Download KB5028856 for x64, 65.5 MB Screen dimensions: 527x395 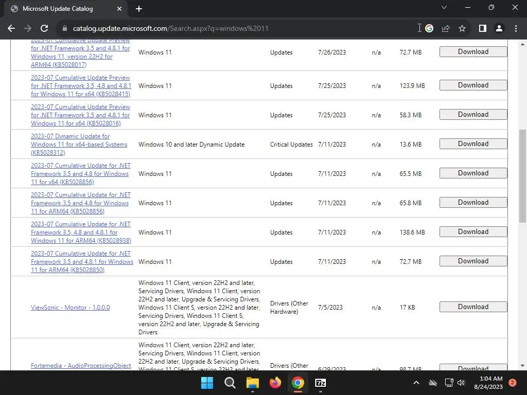[x=473, y=173]
